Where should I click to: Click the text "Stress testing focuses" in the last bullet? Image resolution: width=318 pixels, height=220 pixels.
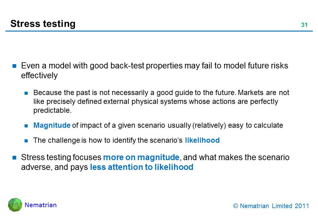[61, 158]
